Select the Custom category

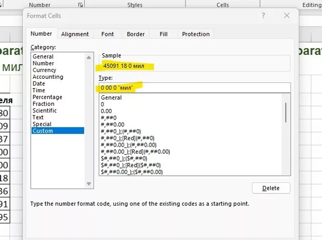click(43, 131)
